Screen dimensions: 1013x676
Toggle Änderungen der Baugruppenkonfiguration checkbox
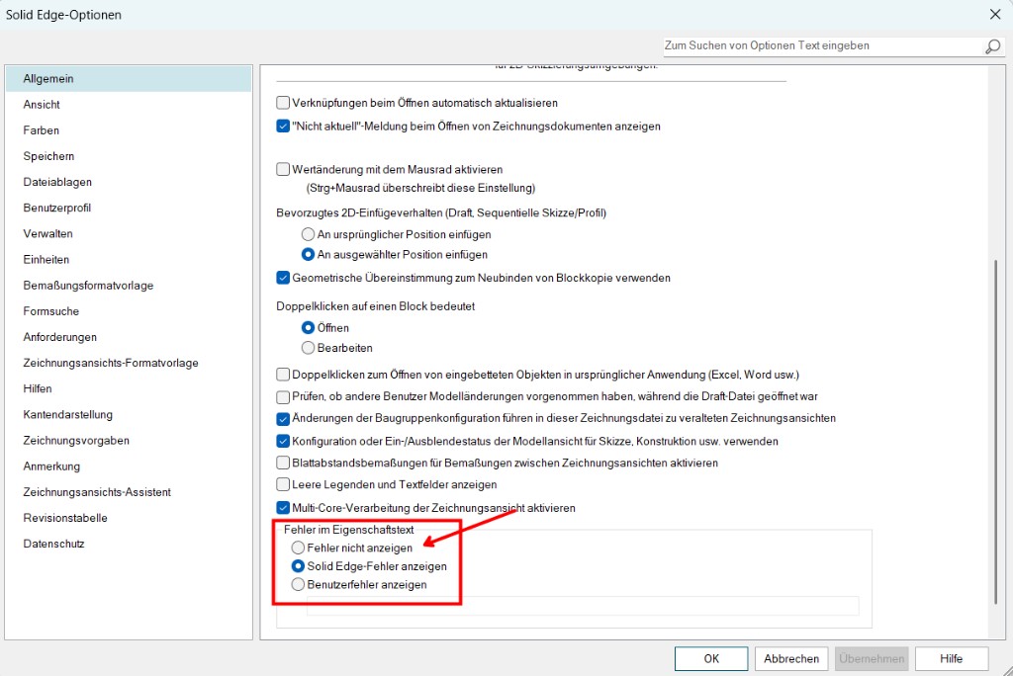coord(283,418)
